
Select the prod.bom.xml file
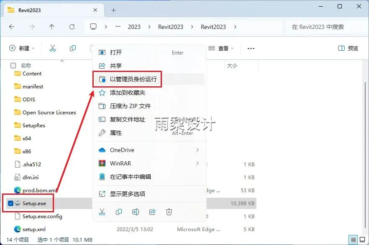pos(35,190)
